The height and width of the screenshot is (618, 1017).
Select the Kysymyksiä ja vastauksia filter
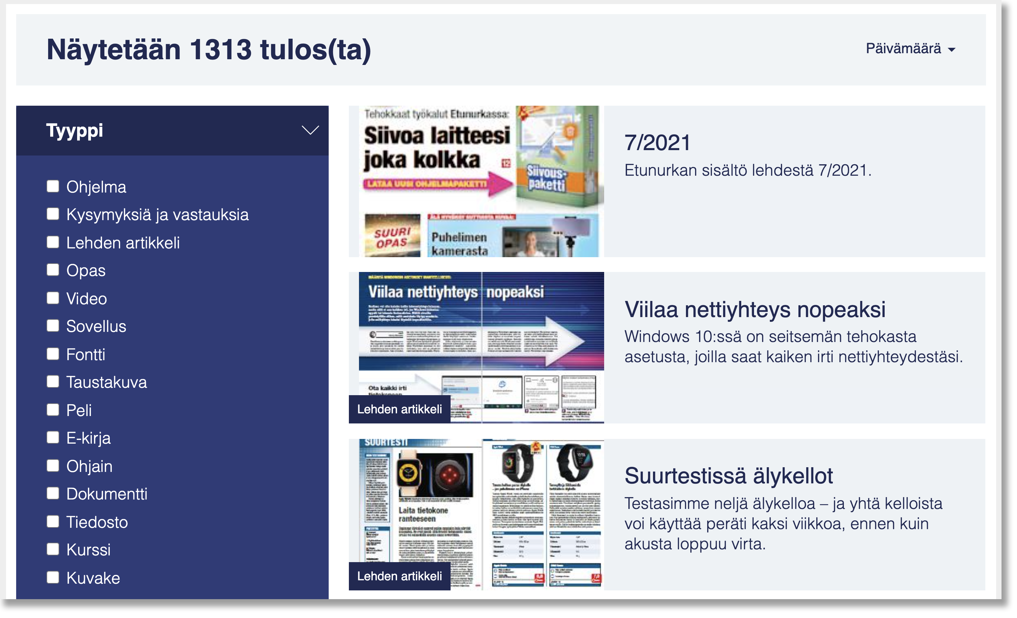pyautogui.click(x=53, y=214)
